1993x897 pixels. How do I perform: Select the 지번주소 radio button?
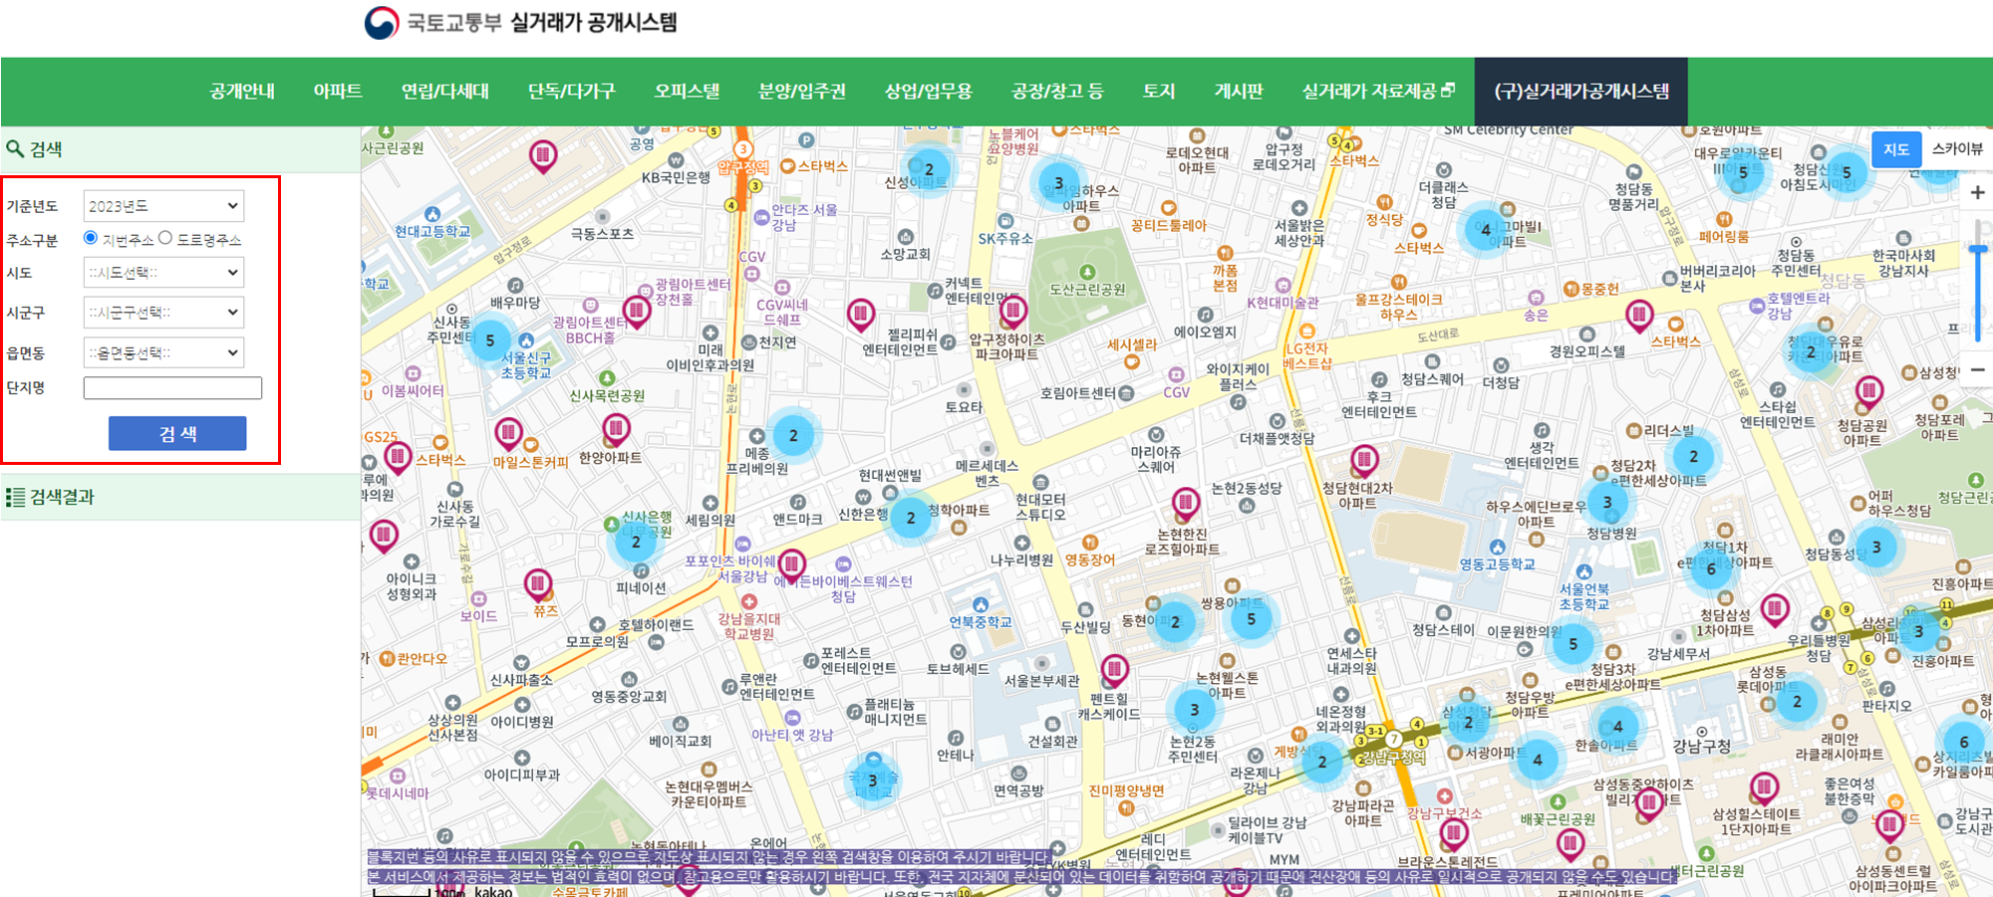coord(91,238)
